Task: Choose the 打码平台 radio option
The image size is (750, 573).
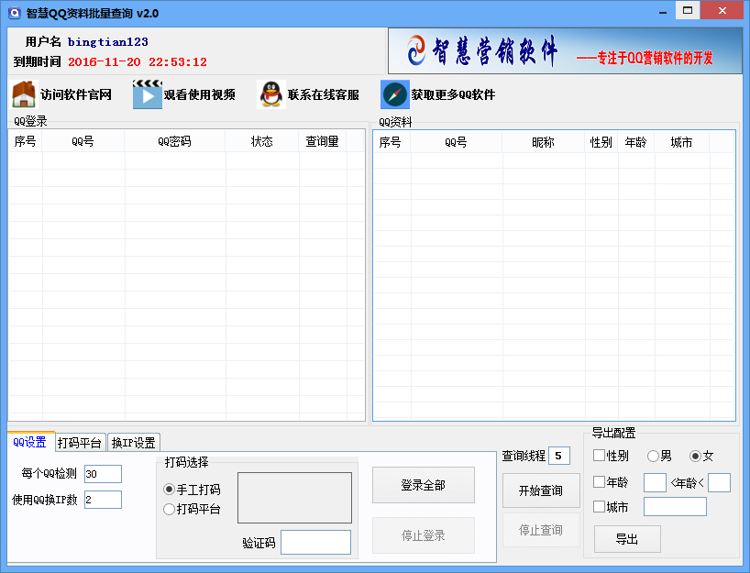Action: tap(169, 510)
